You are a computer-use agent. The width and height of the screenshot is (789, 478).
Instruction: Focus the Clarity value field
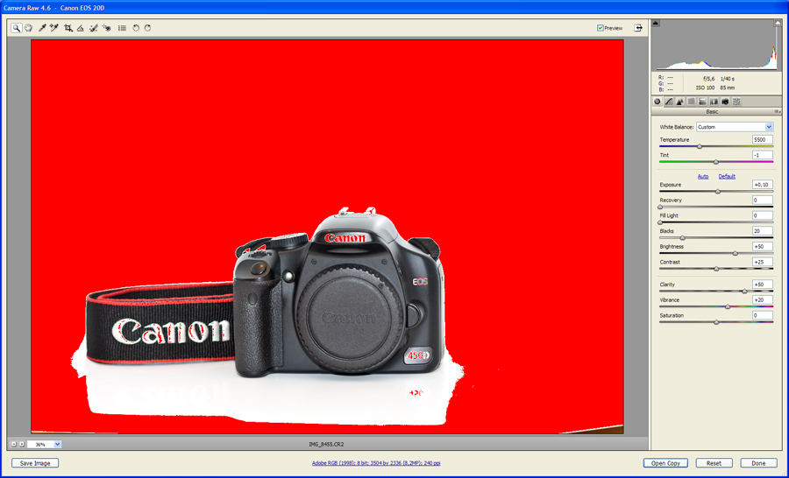point(763,285)
